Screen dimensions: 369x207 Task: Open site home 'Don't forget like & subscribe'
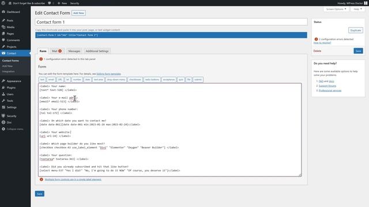(x=27, y=3)
